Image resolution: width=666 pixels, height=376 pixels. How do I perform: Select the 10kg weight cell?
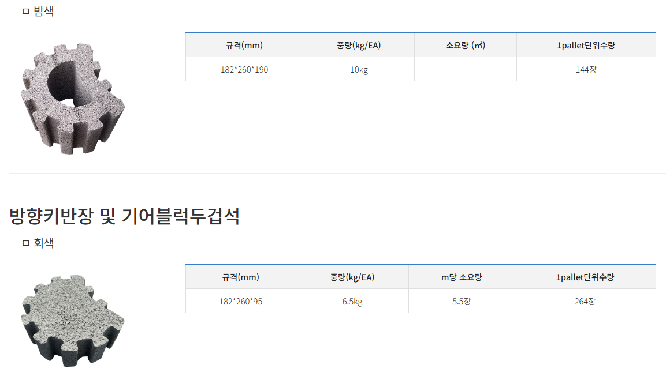tap(359, 69)
